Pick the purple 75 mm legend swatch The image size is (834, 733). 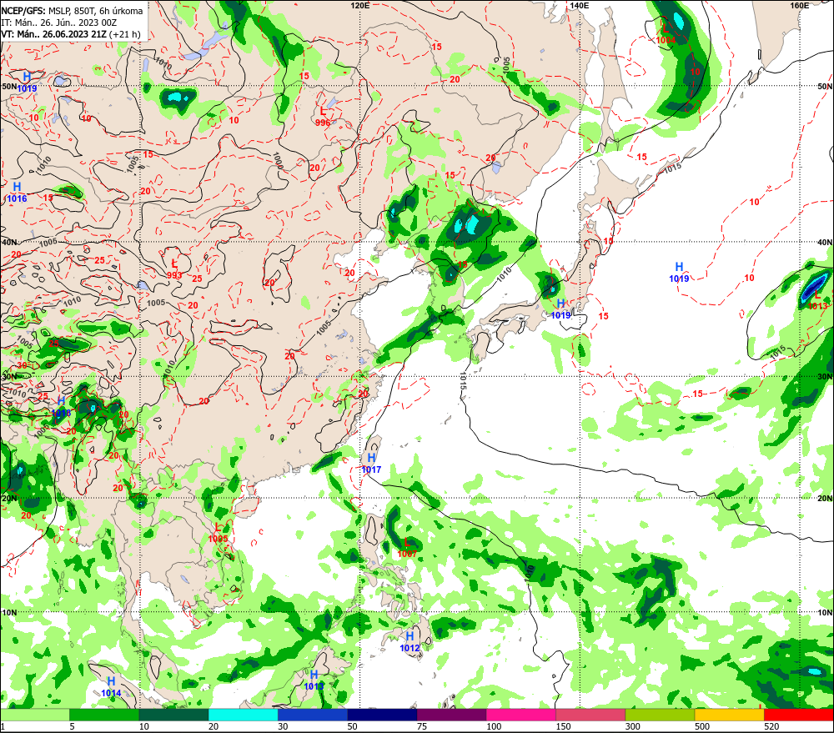451,715
